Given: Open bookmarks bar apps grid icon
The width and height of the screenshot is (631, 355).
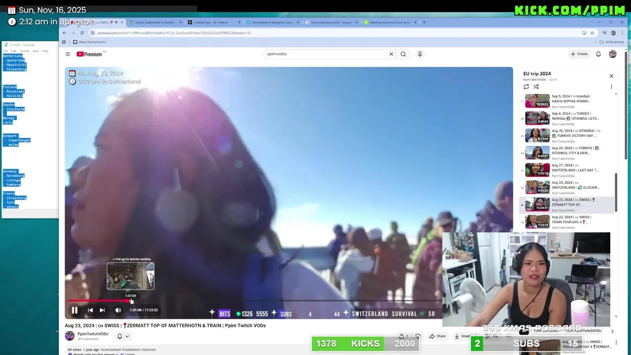Looking at the screenshot, I should (x=64, y=42).
